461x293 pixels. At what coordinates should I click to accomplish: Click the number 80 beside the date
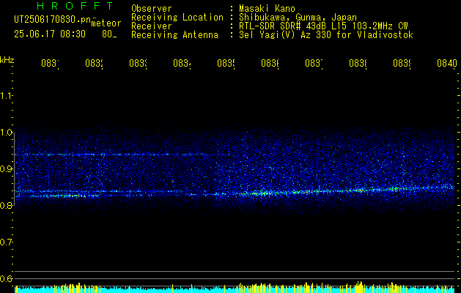click(x=109, y=34)
